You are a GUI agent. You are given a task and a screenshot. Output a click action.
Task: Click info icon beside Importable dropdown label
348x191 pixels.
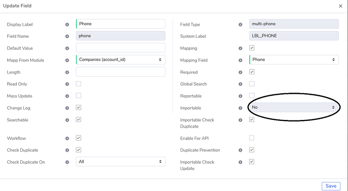(x=241, y=108)
